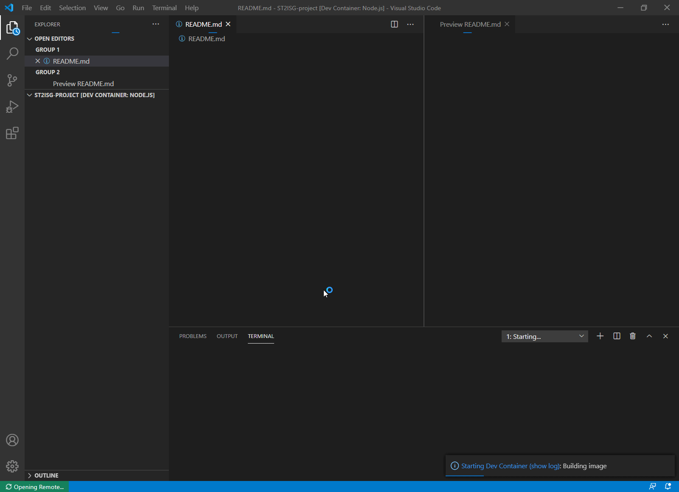Image resolution: width=679 pixels, height=492 pixels.
Task: Open the View menu
Action: (x=101, y=8)
